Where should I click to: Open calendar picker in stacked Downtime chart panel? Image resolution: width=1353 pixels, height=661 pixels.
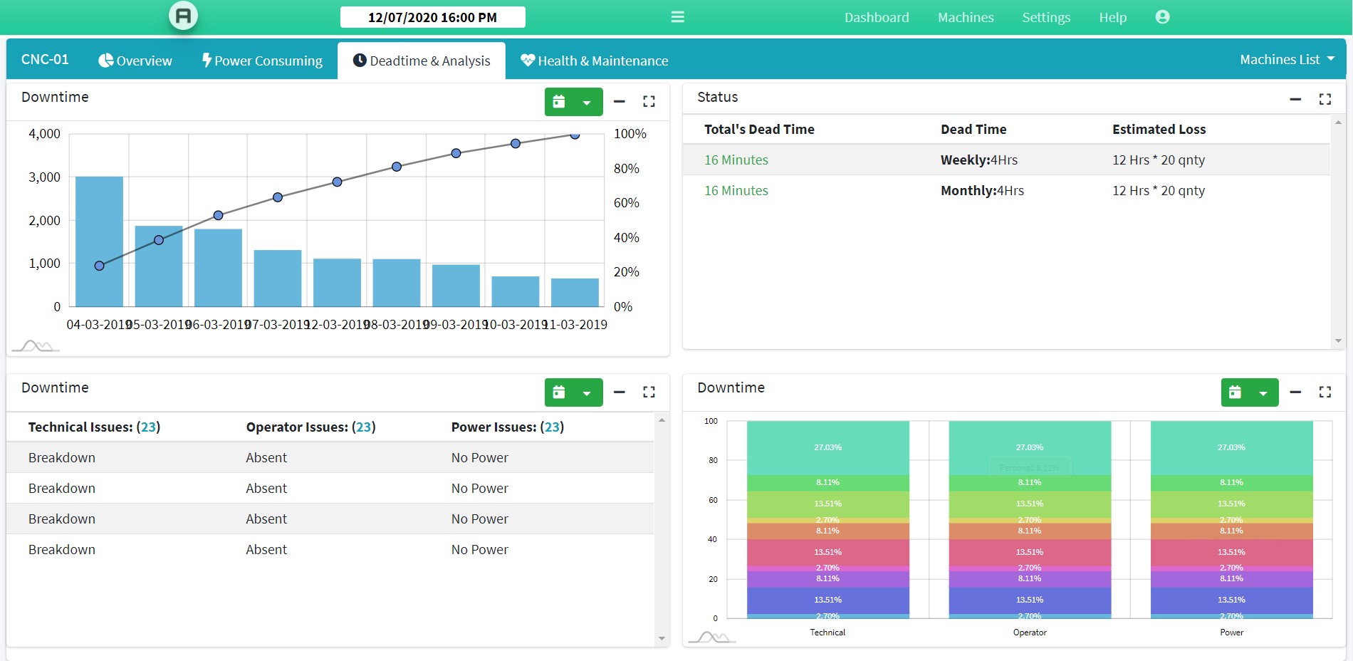[x=1236, y=392]
